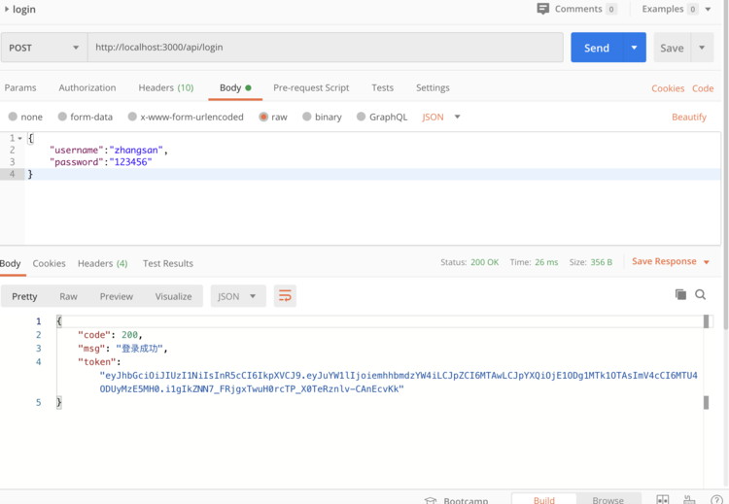The image size is (729, 504).
Task: Switch to Params tab
Action: tap(20, 87)
